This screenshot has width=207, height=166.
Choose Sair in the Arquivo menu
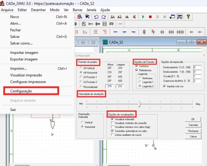tap(36, 110)
